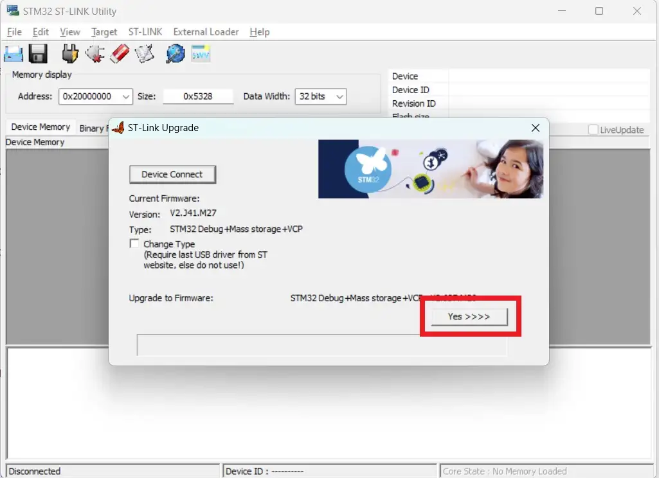Viewport: 659px width, 478px height.
Task: Open the Help menu
Action: coord(260,32)
